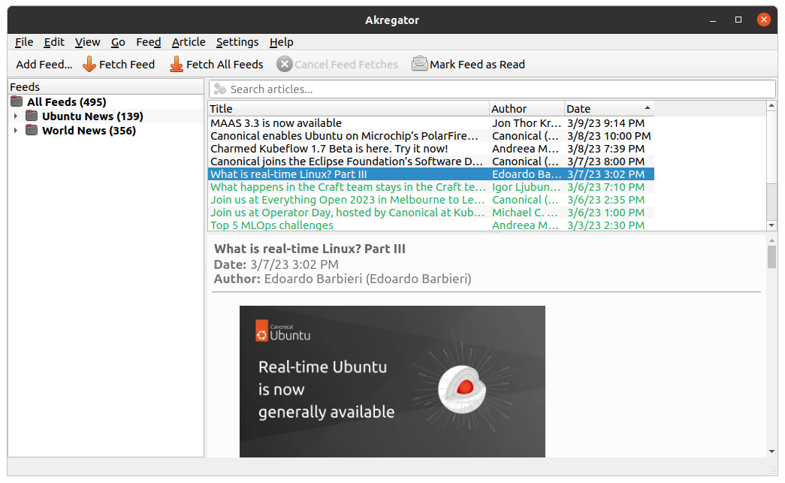Image resolution: width=785 pixels, height=483 pixels.
Task: Click the Ubuntu News folder icon
Action: click(x=32, y=116)
